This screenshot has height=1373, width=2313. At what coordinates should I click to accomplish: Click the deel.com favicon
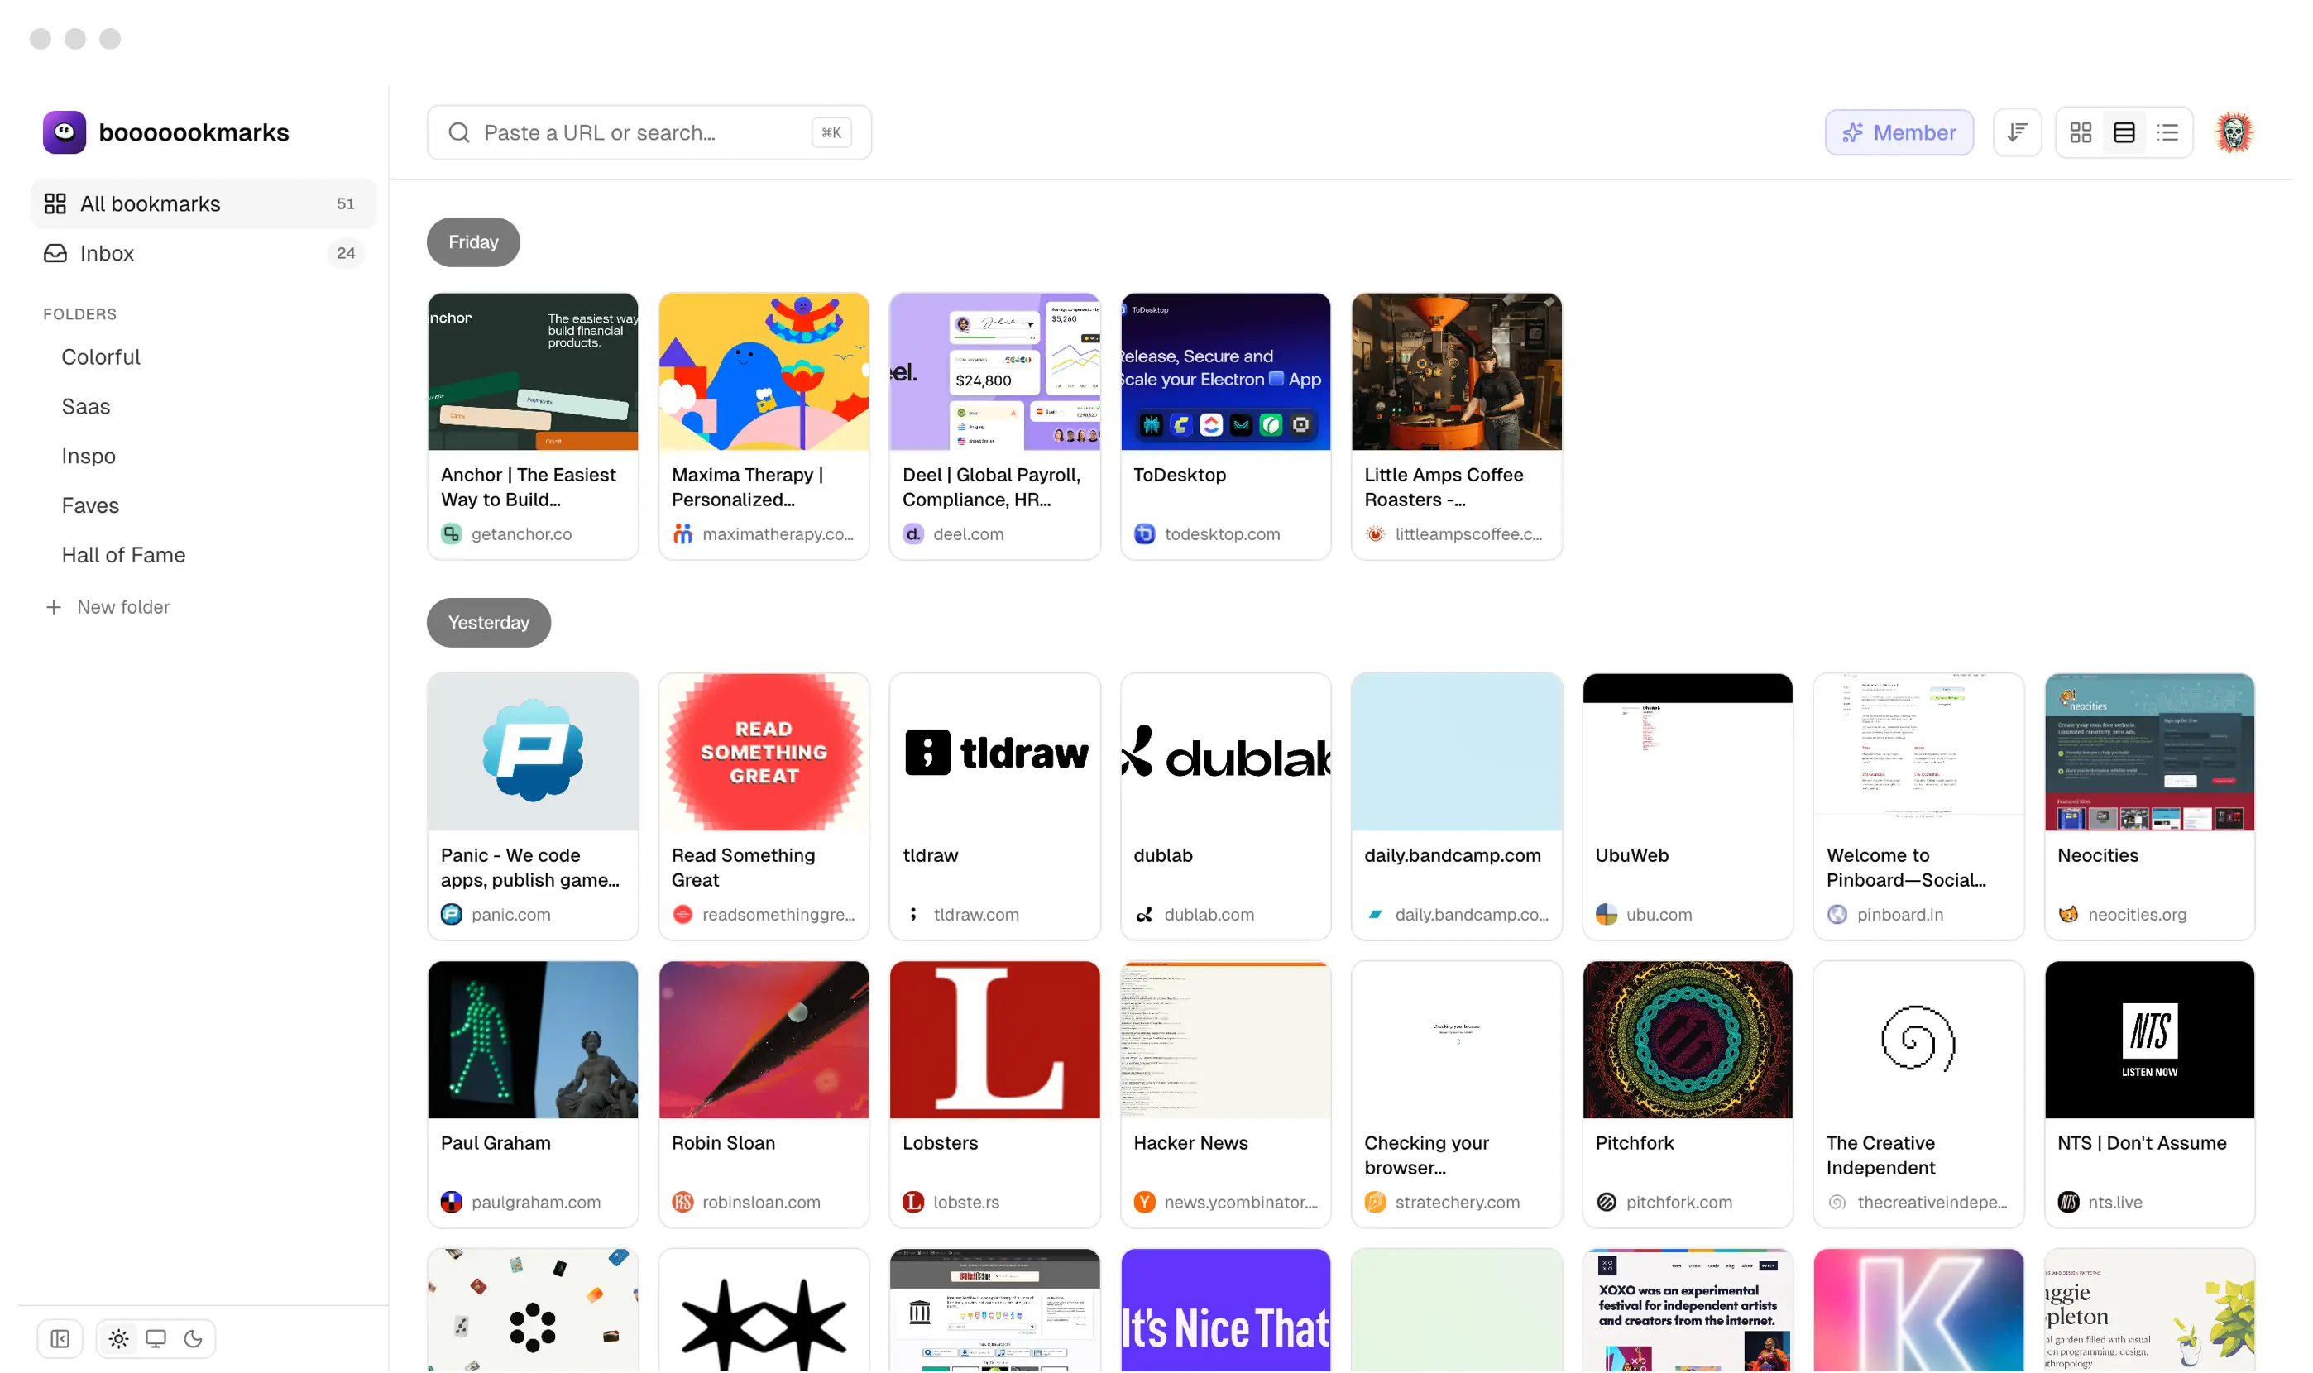point(913,533)
